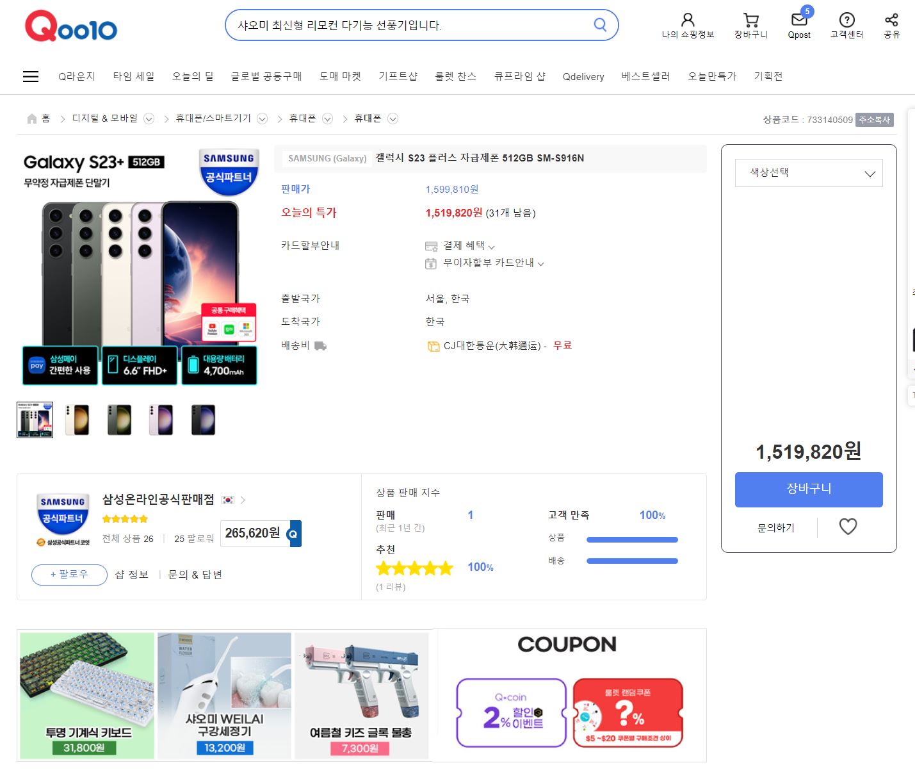Open 큐프라임 샵 menu item
The height and width of the screenshot is (772, 915).
[x=520, y=76]
